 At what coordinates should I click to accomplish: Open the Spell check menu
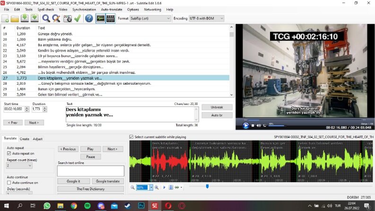46,9
